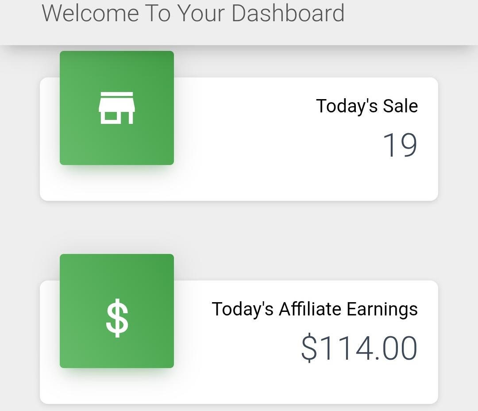Click the Welcome To Your Dashboard heading
This screenshot has height=411, width=478.
pos(193,13)
